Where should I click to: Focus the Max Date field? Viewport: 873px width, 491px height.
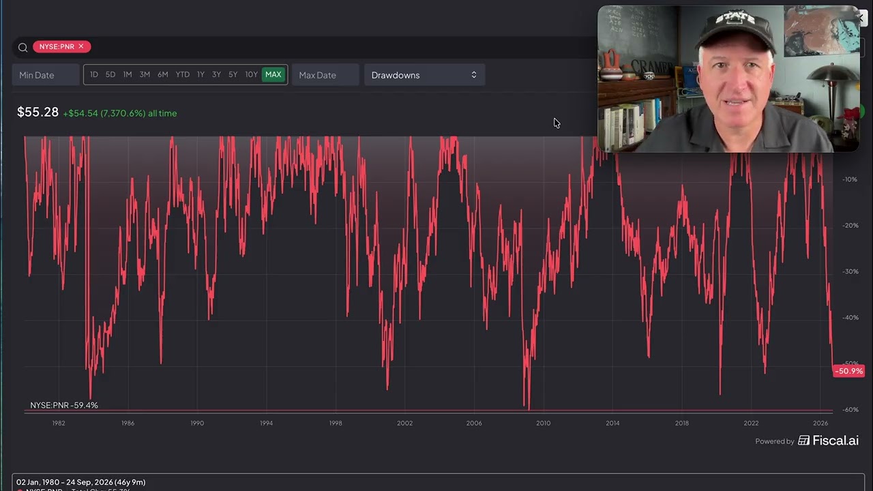[325, 75]
